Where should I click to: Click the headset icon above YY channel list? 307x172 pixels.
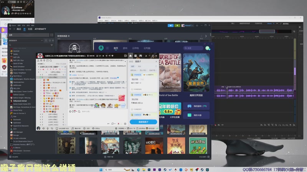click(41, 61)
